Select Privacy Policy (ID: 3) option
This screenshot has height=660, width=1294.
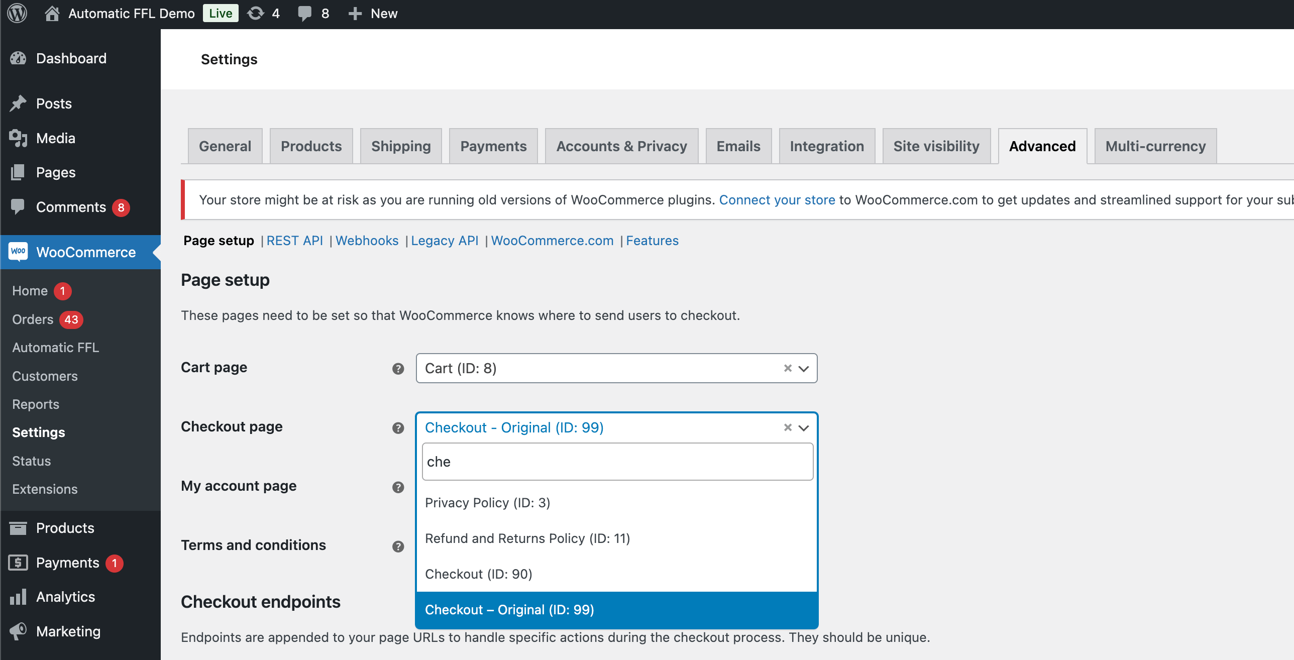pyautogui.click(x=487, y=503)
